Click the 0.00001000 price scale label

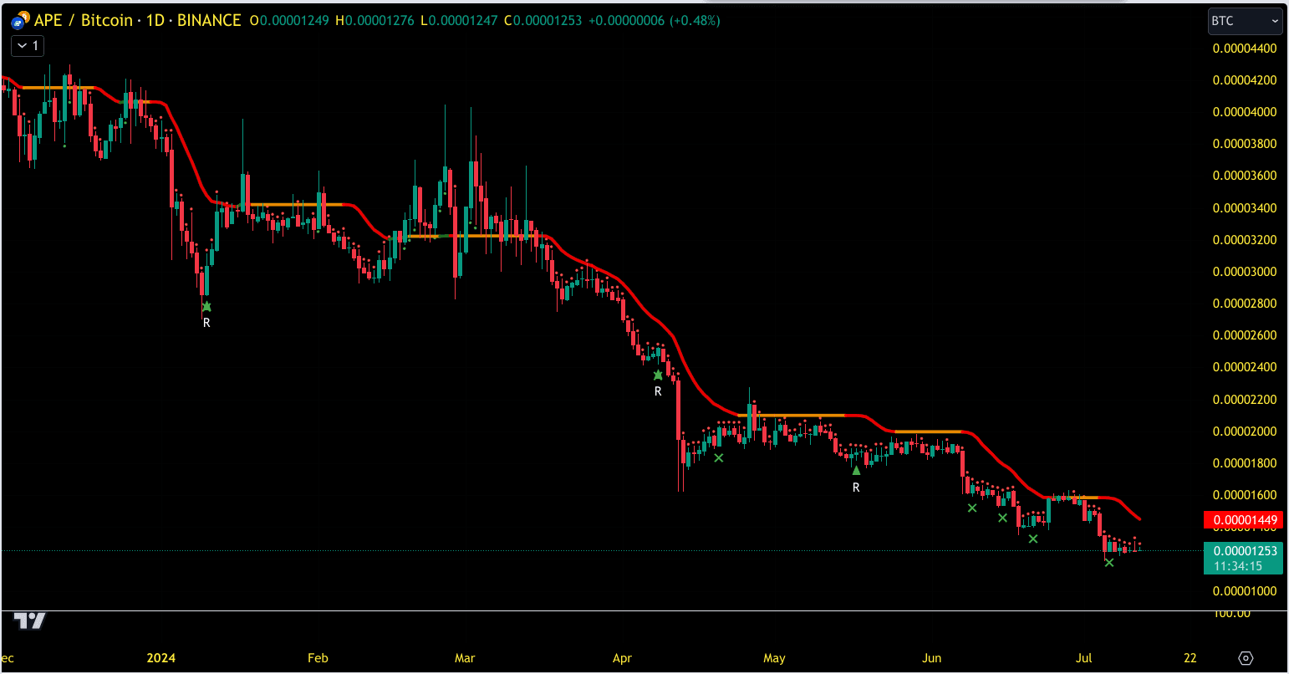click(x=1245, y=591)
